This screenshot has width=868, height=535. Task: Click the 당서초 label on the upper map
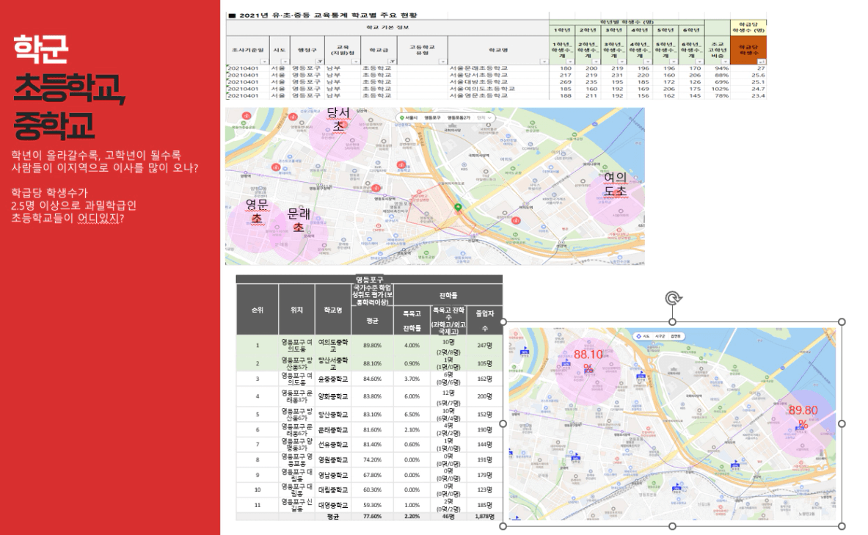pos(338,119)
